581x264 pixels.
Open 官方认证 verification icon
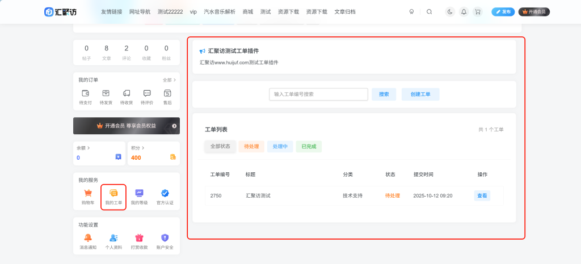(165, 196)
